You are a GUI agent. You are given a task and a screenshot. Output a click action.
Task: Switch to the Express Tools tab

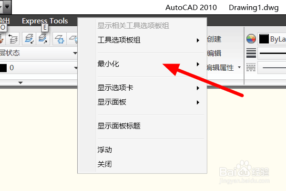coord(45,21)
